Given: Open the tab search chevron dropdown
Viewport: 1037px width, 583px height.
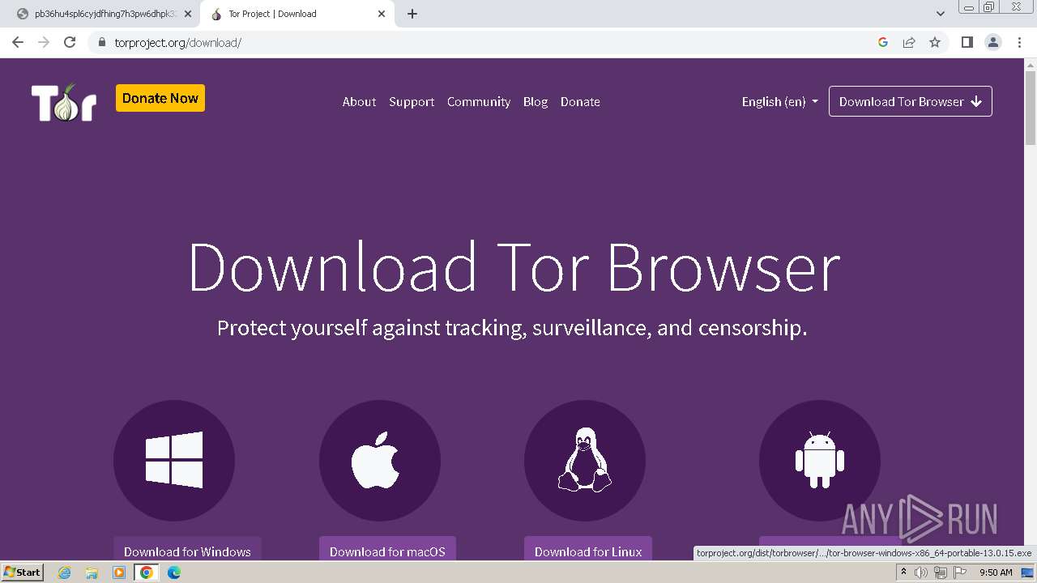Looking at the screenshot, I should tap(940, 14).
